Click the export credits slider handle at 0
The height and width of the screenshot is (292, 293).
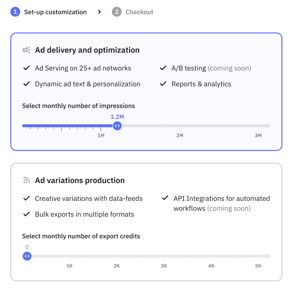click(27, 256)
